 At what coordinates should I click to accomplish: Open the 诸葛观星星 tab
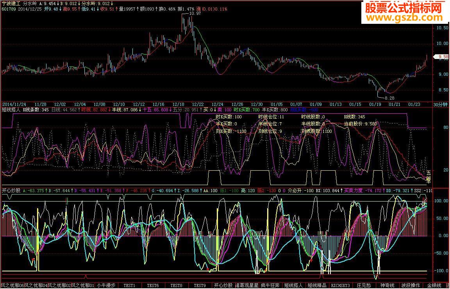click(x=247, y=285)
